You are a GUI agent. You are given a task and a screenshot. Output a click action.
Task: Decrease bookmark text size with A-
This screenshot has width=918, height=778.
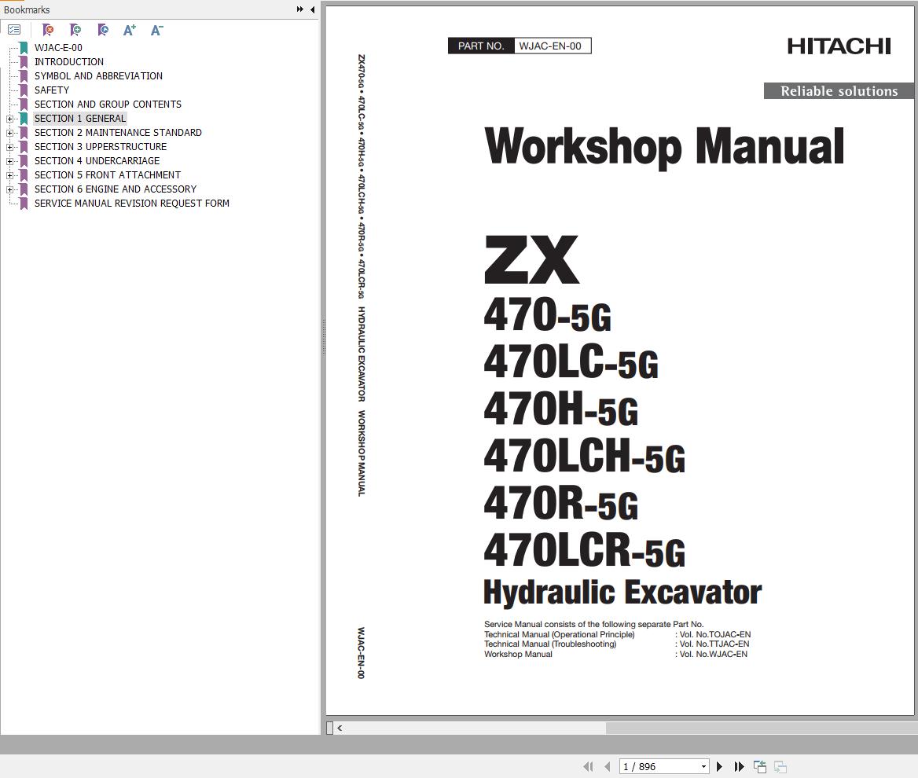tap(157, 30)
